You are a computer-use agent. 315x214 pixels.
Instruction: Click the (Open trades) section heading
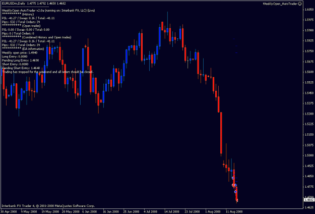[x=31, y=26]
